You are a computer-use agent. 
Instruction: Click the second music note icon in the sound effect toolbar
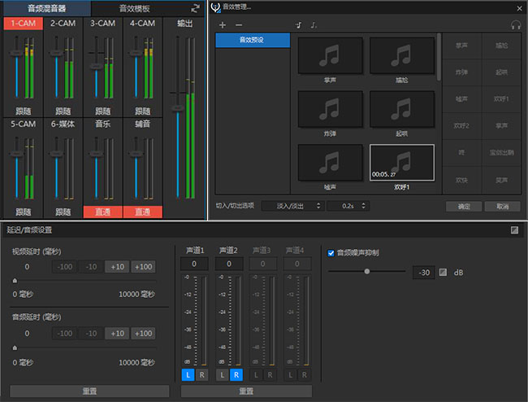[x=314, y=25]
